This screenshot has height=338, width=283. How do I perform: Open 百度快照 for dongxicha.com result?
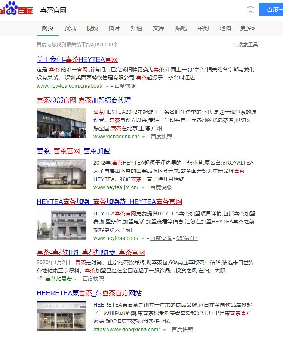(182, 329)
